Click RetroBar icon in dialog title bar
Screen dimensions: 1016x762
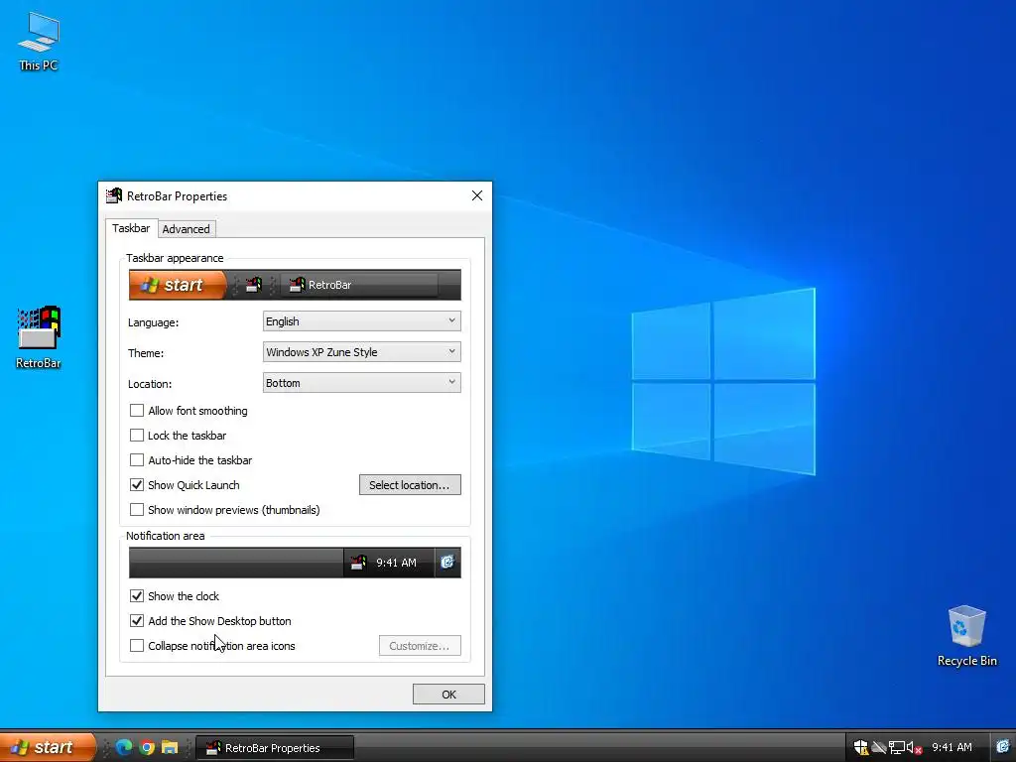click(x=114, y=195)
